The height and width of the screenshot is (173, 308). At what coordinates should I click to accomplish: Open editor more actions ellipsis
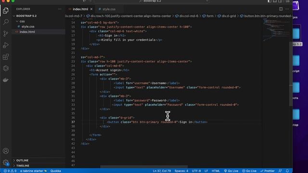point(287,9)
